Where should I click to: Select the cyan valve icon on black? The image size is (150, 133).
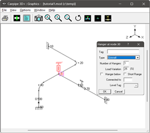(x=88, y=18)
